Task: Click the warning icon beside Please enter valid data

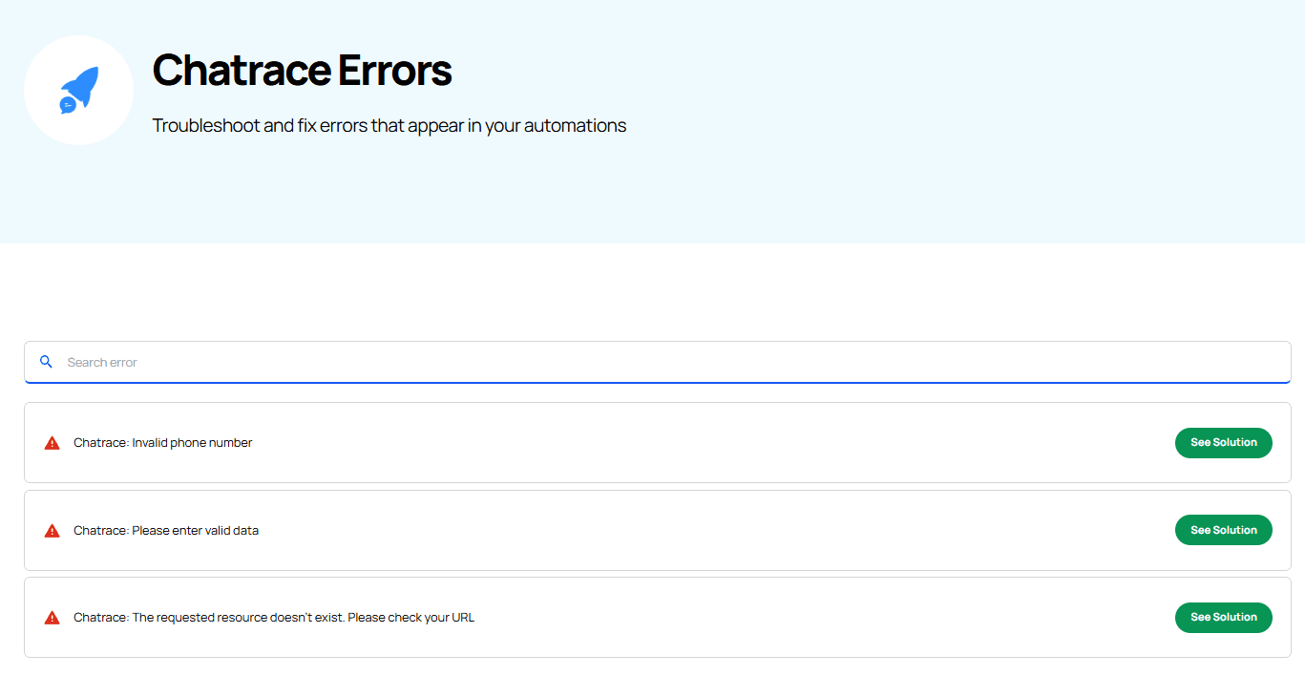Action: coord(53,531)
